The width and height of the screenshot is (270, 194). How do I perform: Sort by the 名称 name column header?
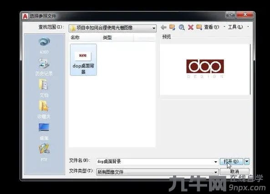click(85, 37)
